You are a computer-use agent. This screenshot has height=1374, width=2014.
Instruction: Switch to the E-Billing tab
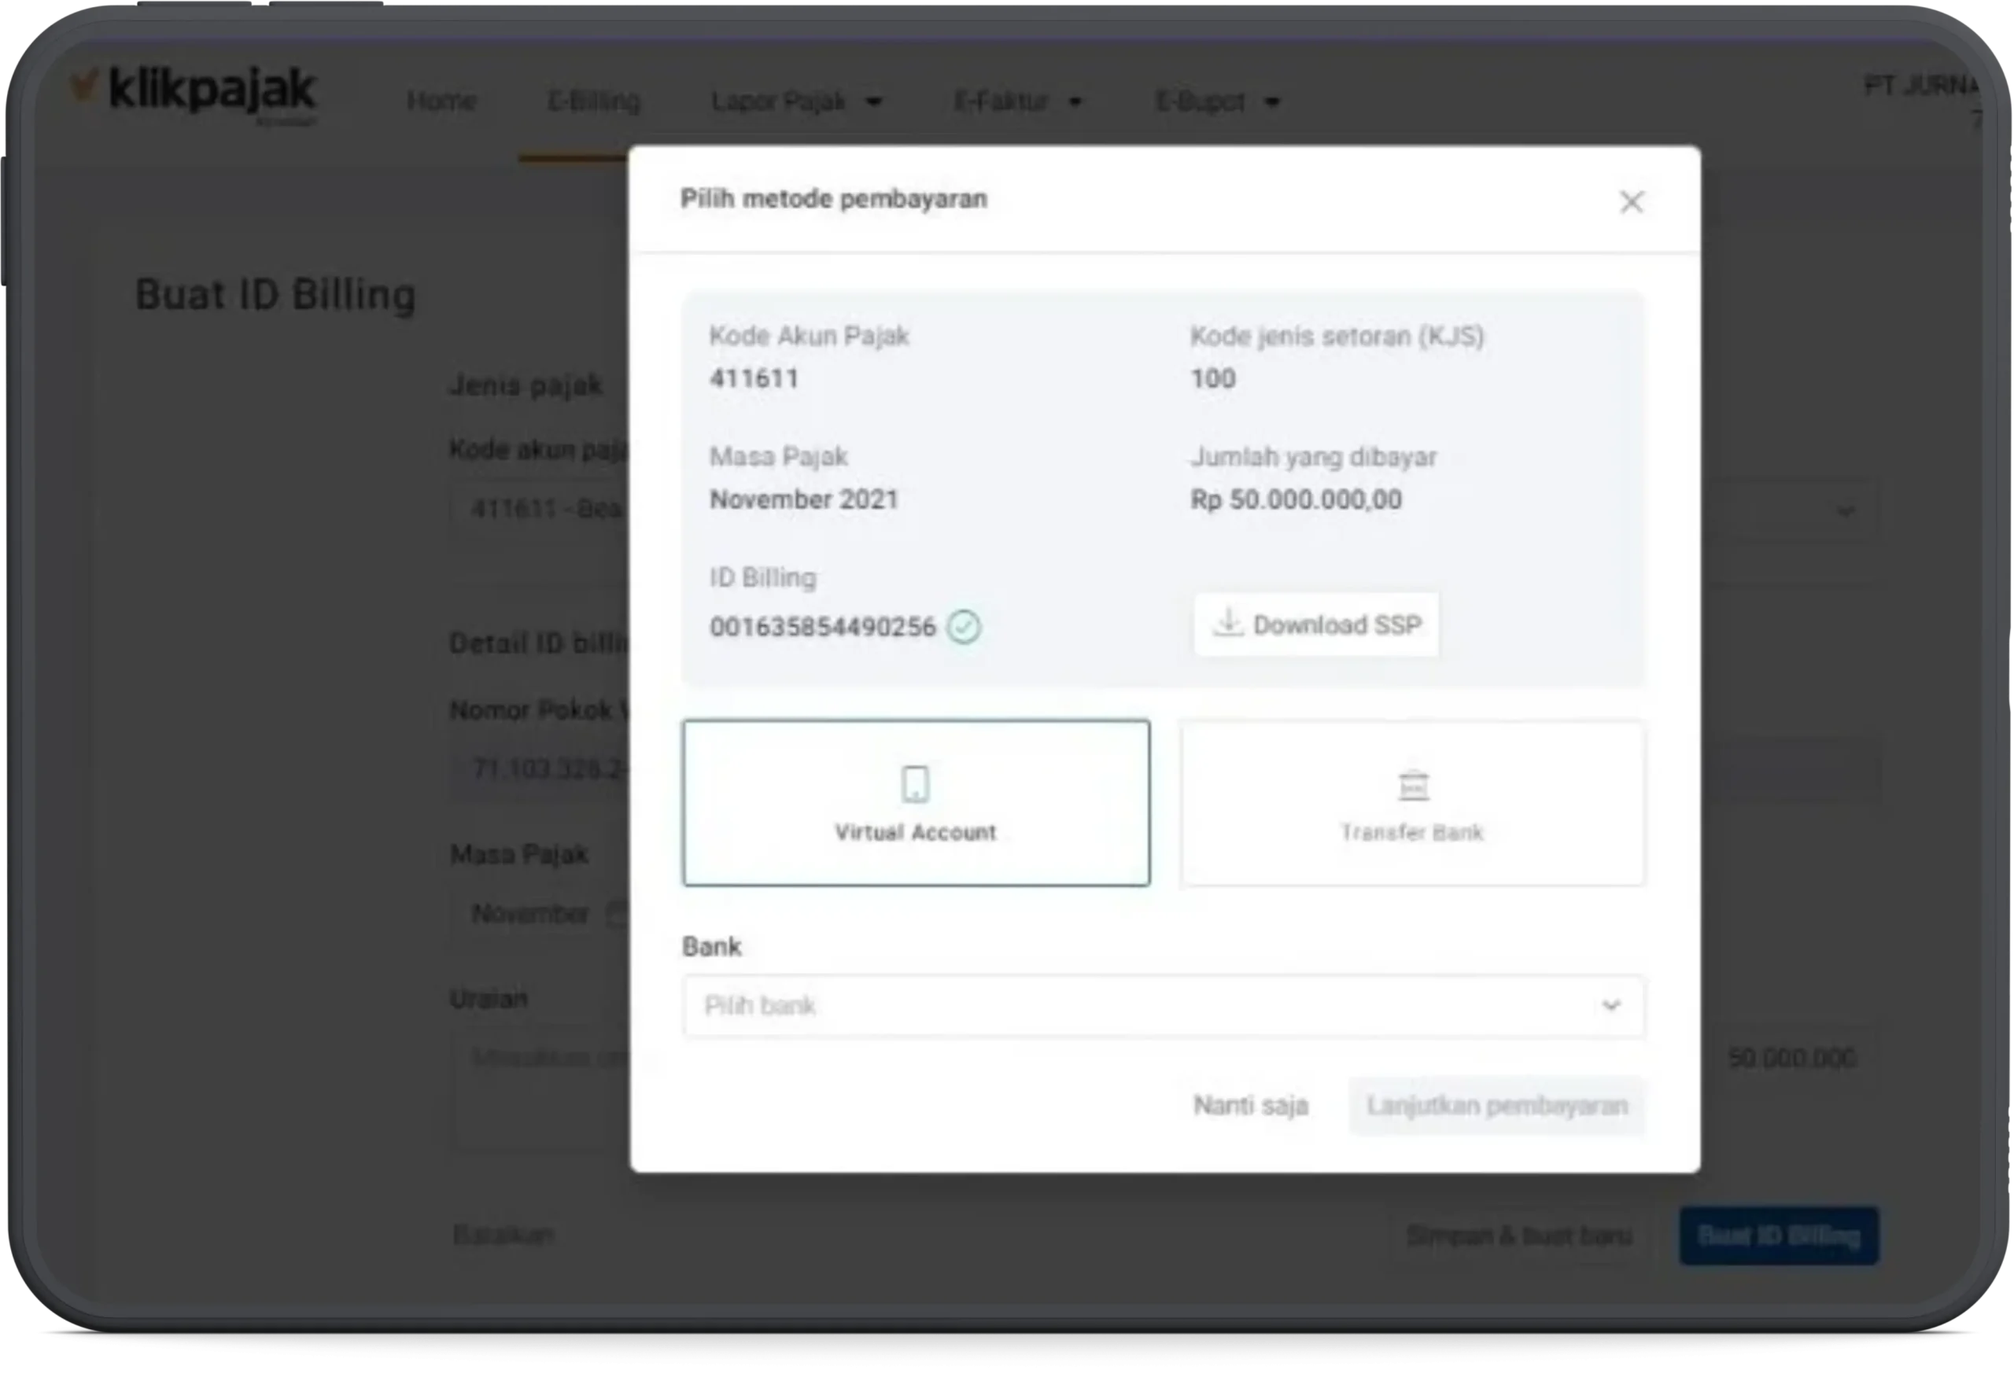pos(594,101)
